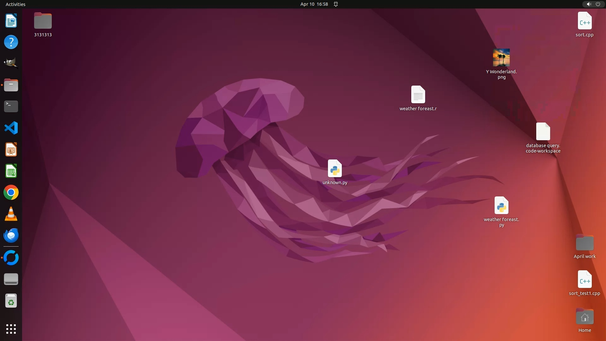Click the Help question mark icon
The height and width of the screenshot is (341, 606).
[11, 42]
